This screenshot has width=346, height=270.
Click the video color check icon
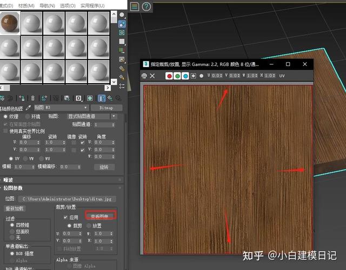(122, 50)
